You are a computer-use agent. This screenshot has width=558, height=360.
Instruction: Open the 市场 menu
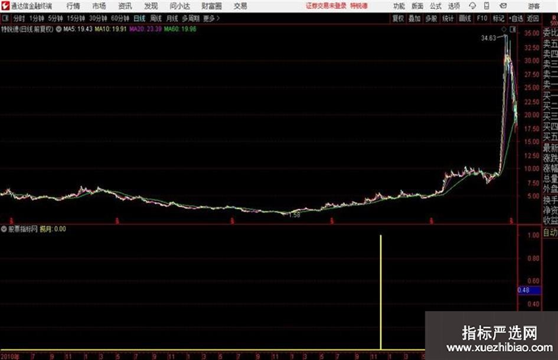coord(99,6)
